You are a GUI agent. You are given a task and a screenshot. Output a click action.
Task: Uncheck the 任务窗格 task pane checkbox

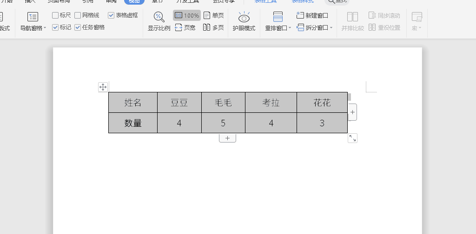click(x=78, y=27)
